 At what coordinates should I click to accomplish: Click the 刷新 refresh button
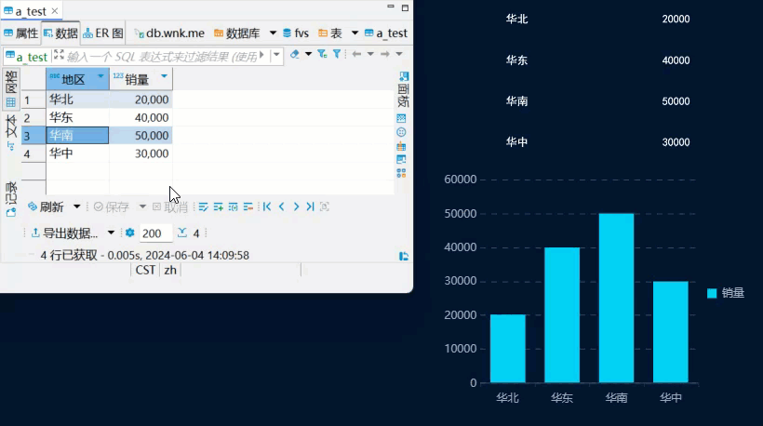(x=46, y=206)
